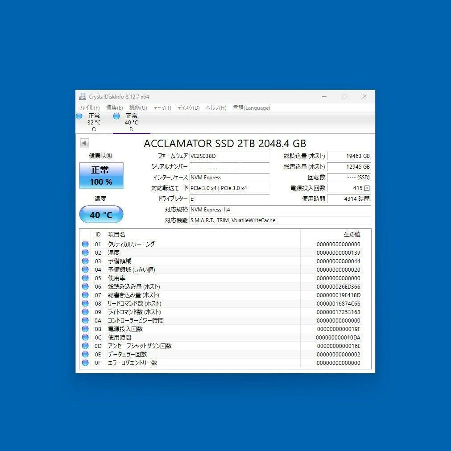The image size is (451, 451).
Task: Click raw value 00000000000139 for 温度
Action: click(338, 253)
